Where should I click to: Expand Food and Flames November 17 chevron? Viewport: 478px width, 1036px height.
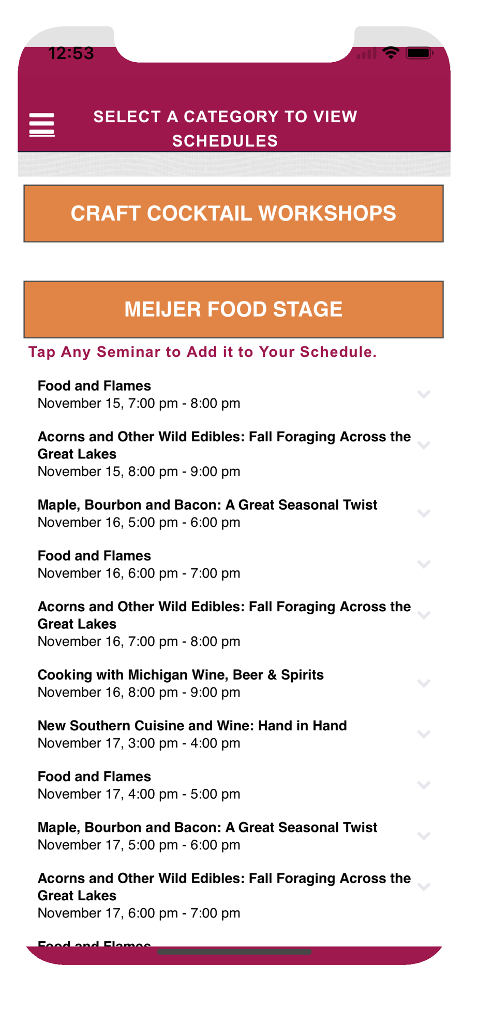click(424, 785)
